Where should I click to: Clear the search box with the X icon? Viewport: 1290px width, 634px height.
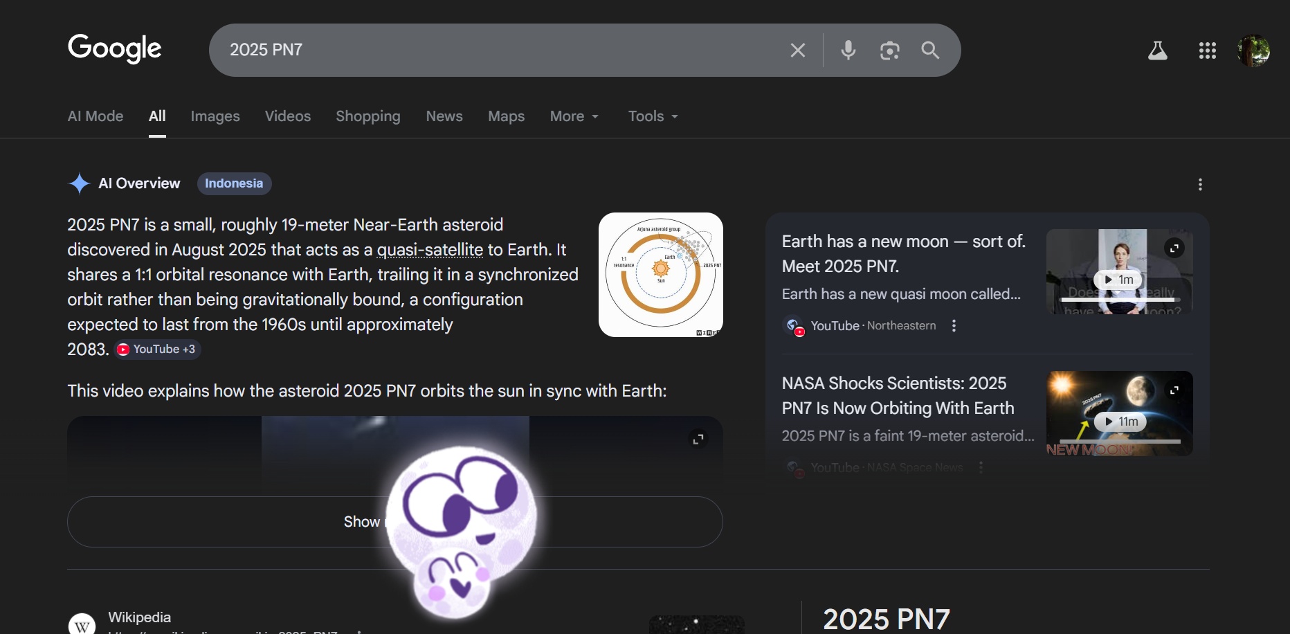click(798, 50)
